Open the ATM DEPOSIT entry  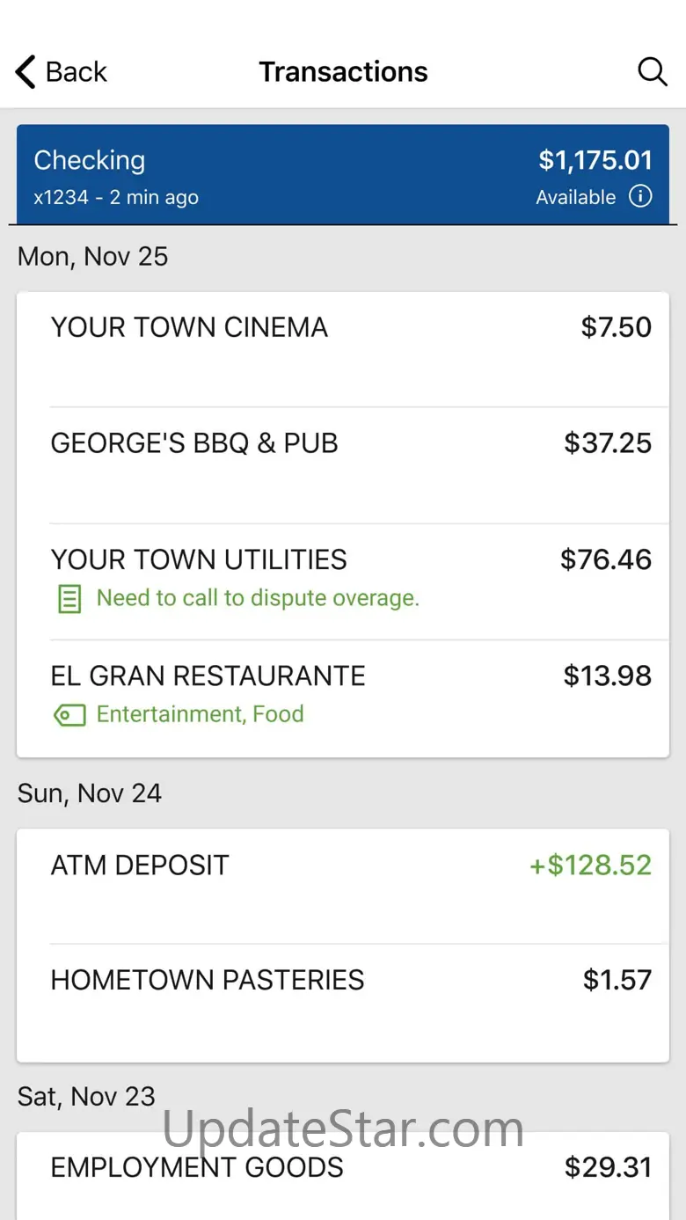343,887
